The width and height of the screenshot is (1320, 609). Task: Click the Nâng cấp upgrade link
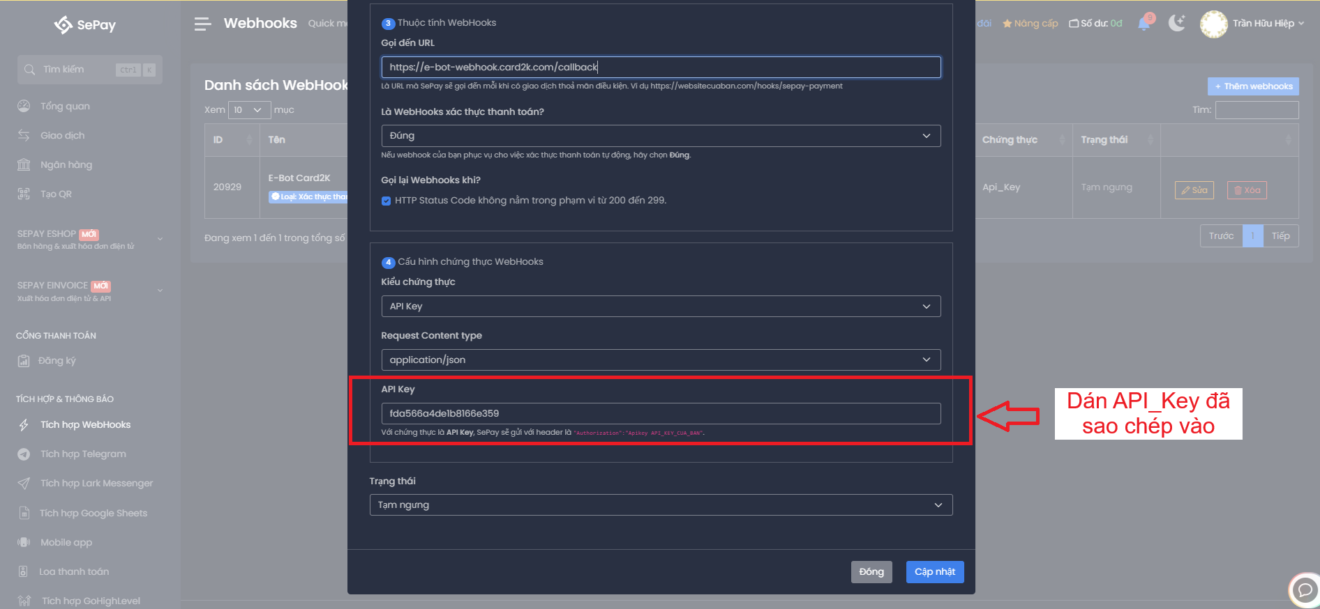coord(1030,24)
